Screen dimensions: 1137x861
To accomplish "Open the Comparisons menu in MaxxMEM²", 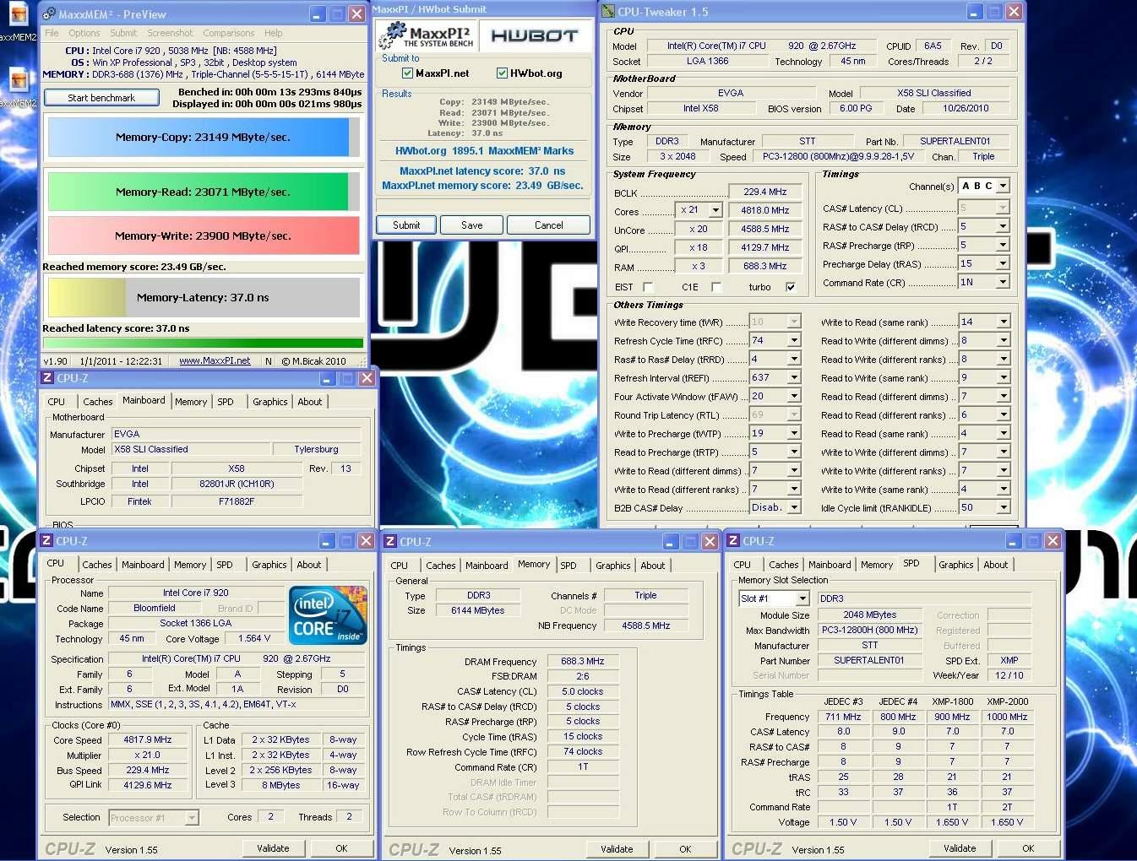I will tap(228, 33).
